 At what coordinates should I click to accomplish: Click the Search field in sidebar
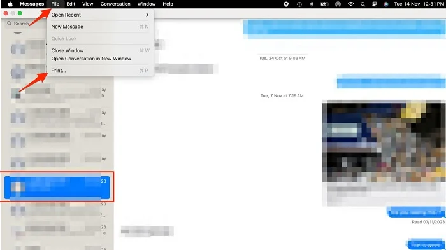point(25,24)
